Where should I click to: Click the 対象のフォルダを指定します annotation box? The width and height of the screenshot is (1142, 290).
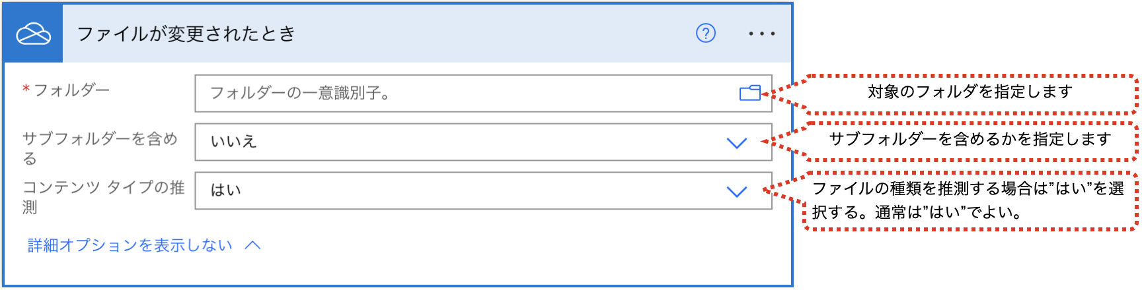tap(970, 94)
